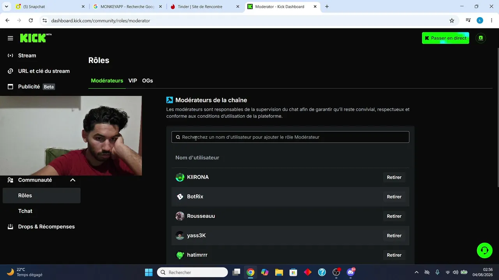499x280 pixels.
Task: Go back to the previous page
Action: (7, 21)
